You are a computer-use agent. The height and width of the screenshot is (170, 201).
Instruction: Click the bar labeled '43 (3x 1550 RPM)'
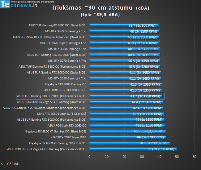point(127,126)
